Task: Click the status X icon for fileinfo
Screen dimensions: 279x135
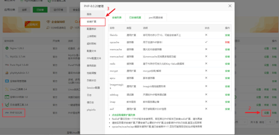Action: coord(206,35)
